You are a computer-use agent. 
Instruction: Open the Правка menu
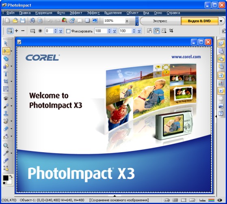(x=25, y=13)
